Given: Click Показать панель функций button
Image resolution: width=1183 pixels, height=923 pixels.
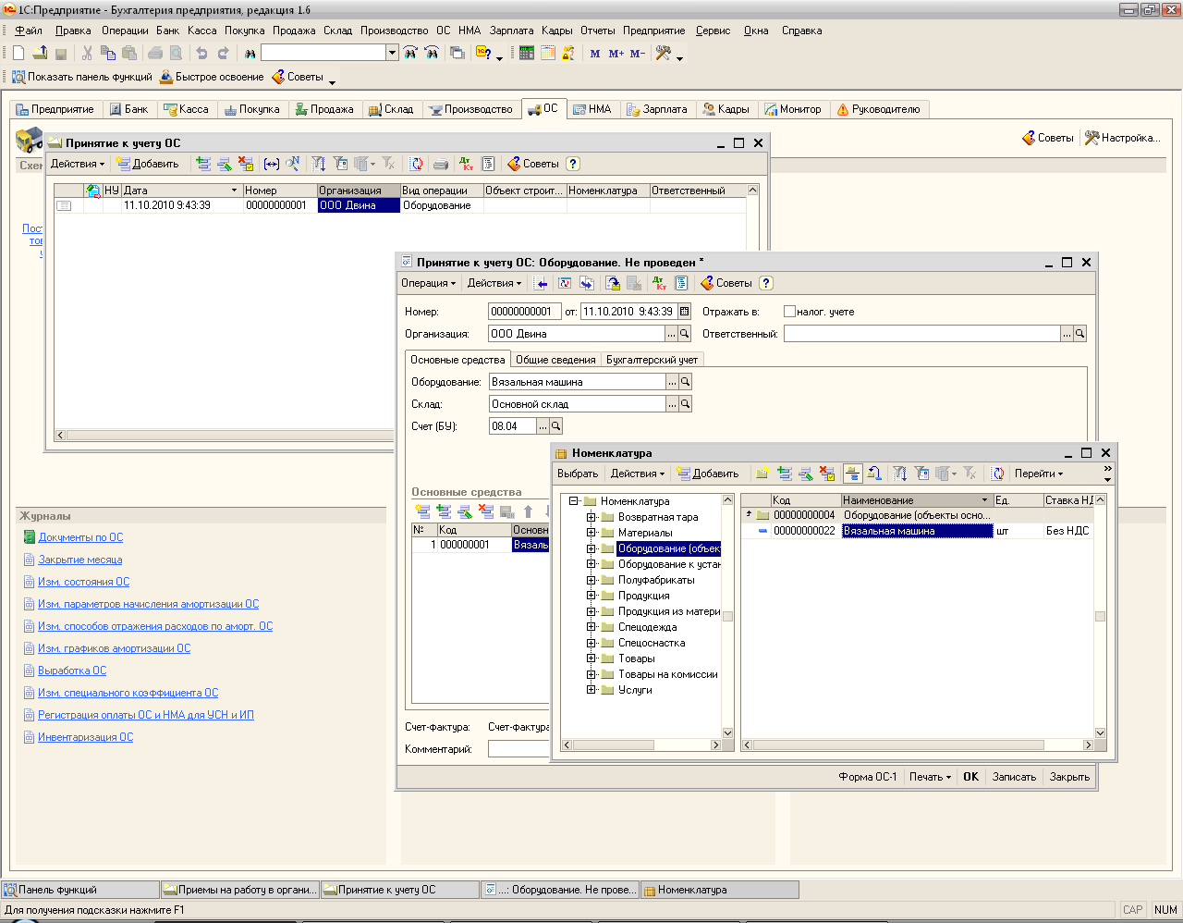Looking at the screenshot, I should (x=81, y=77).
